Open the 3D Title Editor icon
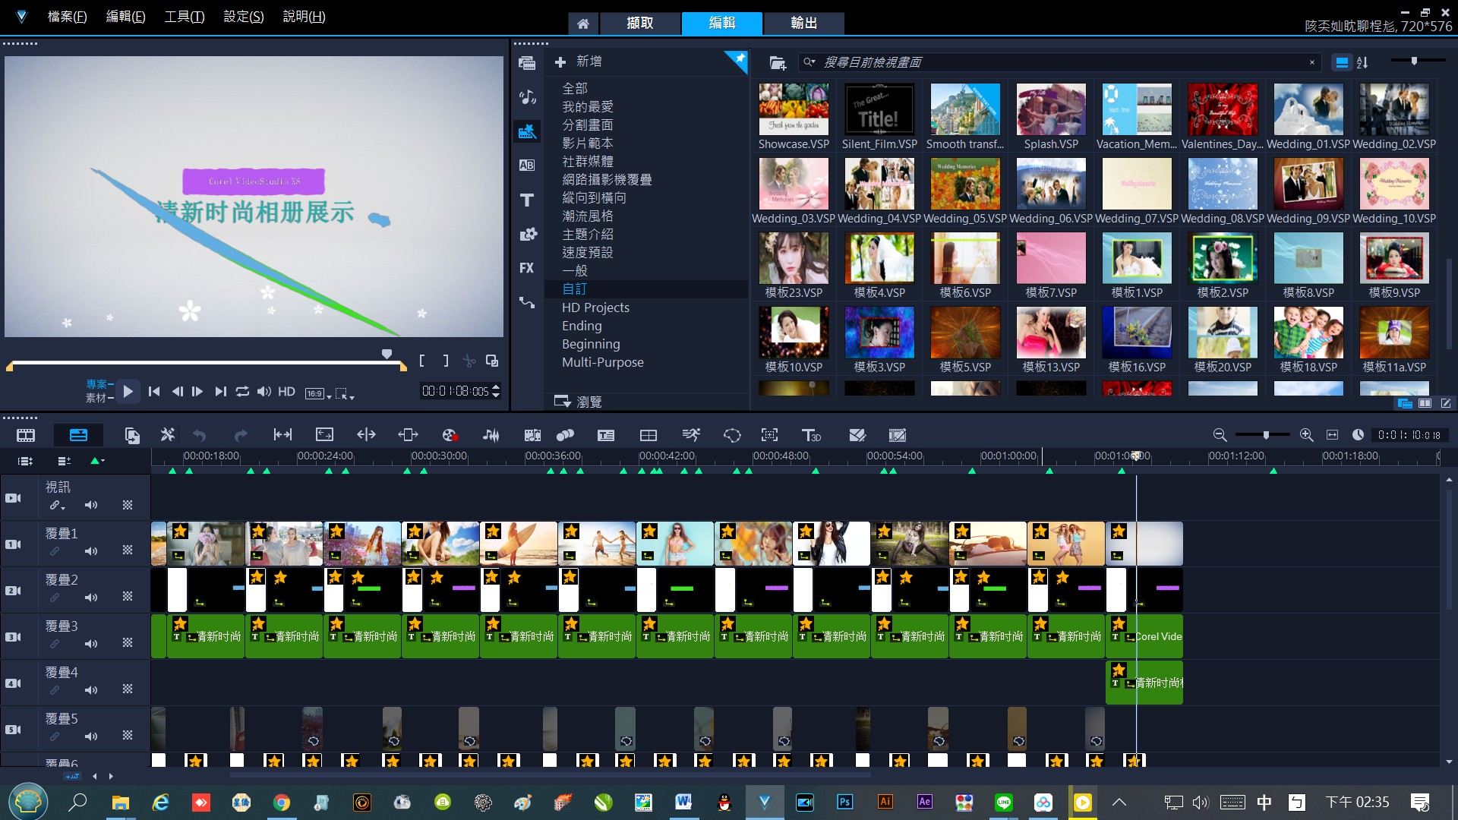Image resolution: width=1458 pixels, height=820 pixels. point(811,435)
